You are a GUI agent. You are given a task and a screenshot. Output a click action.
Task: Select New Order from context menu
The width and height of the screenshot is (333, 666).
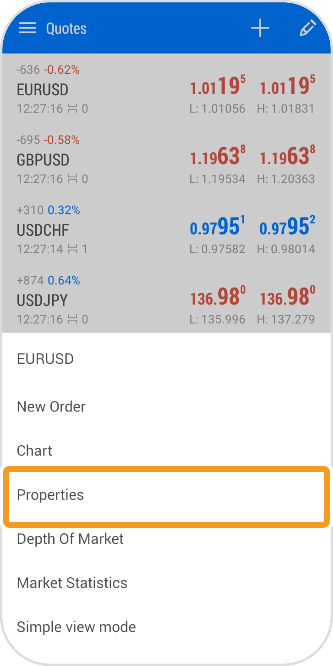(x=51, y=407)
